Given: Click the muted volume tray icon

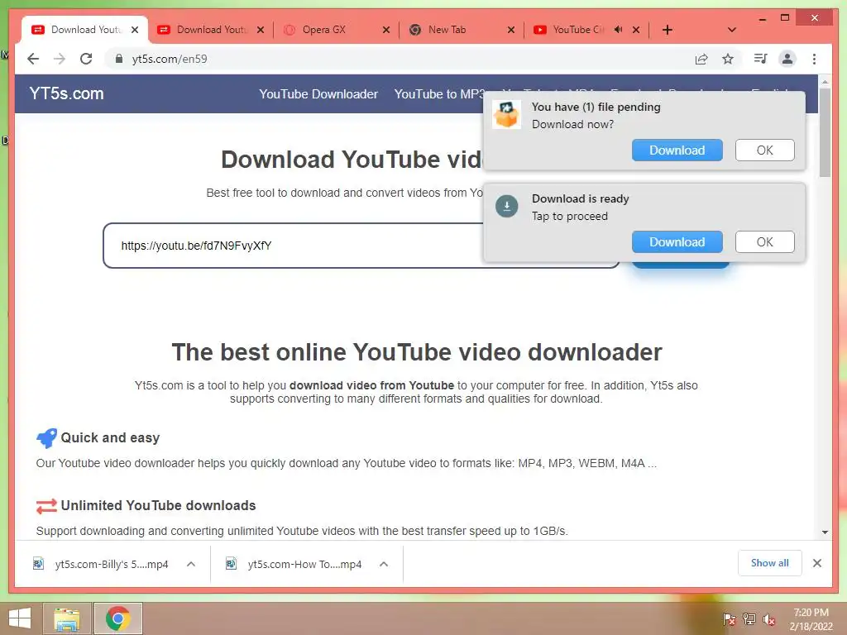Looking at the screenshot, I should pos(769,619).
